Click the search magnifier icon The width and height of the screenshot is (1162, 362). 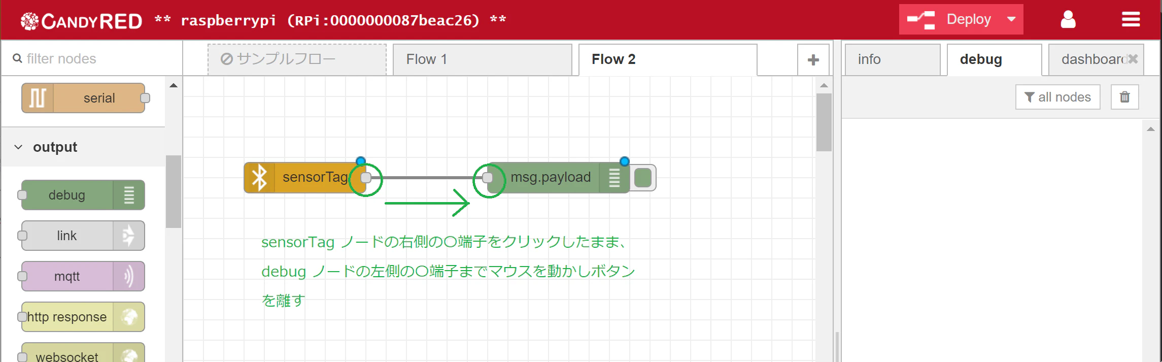pos(17,58)
